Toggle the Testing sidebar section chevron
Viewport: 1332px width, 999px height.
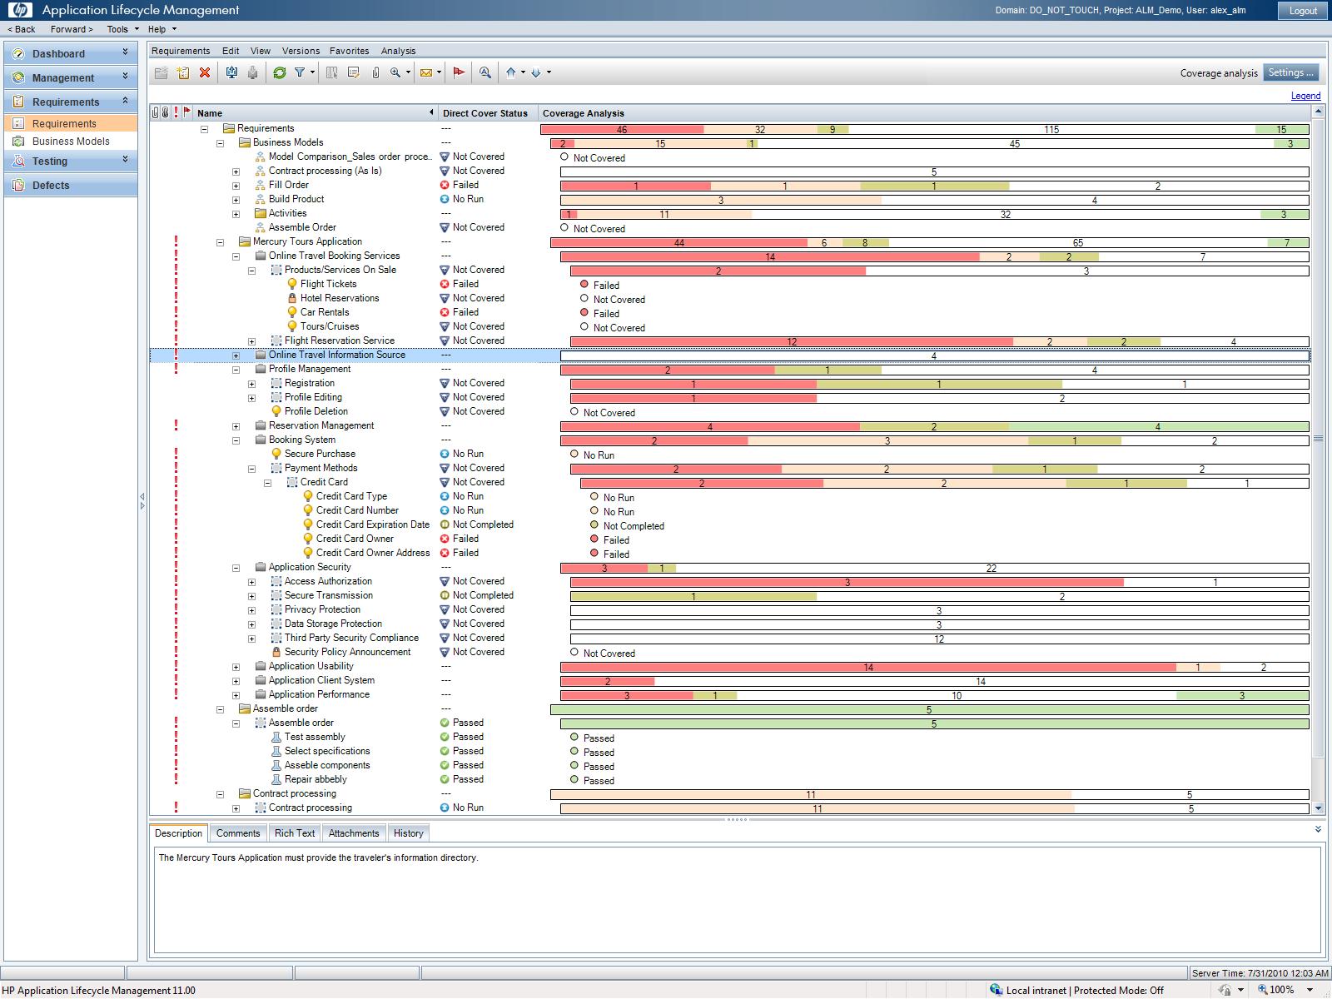(126, 160)
